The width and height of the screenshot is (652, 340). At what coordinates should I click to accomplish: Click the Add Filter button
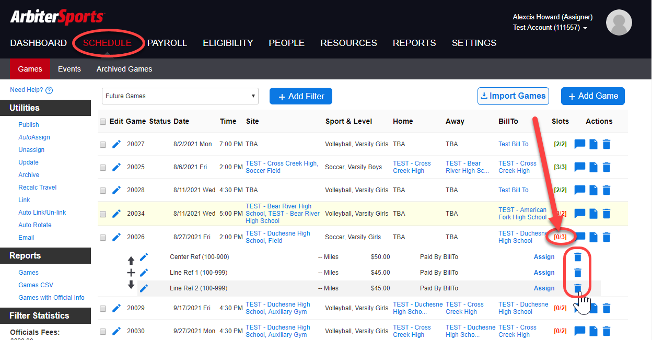click(x=301, y=96)
